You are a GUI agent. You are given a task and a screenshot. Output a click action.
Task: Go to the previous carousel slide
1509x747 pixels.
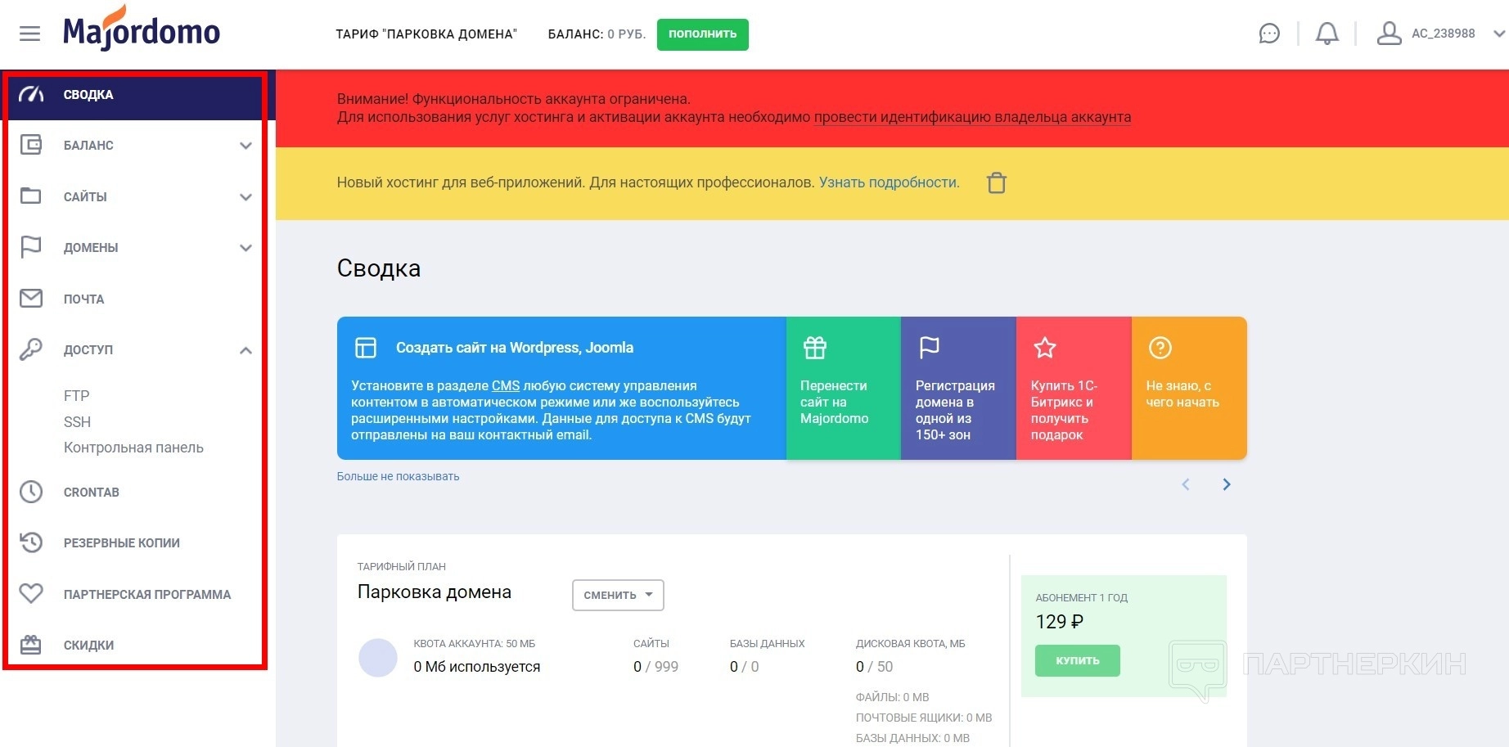coord(1186,484)
